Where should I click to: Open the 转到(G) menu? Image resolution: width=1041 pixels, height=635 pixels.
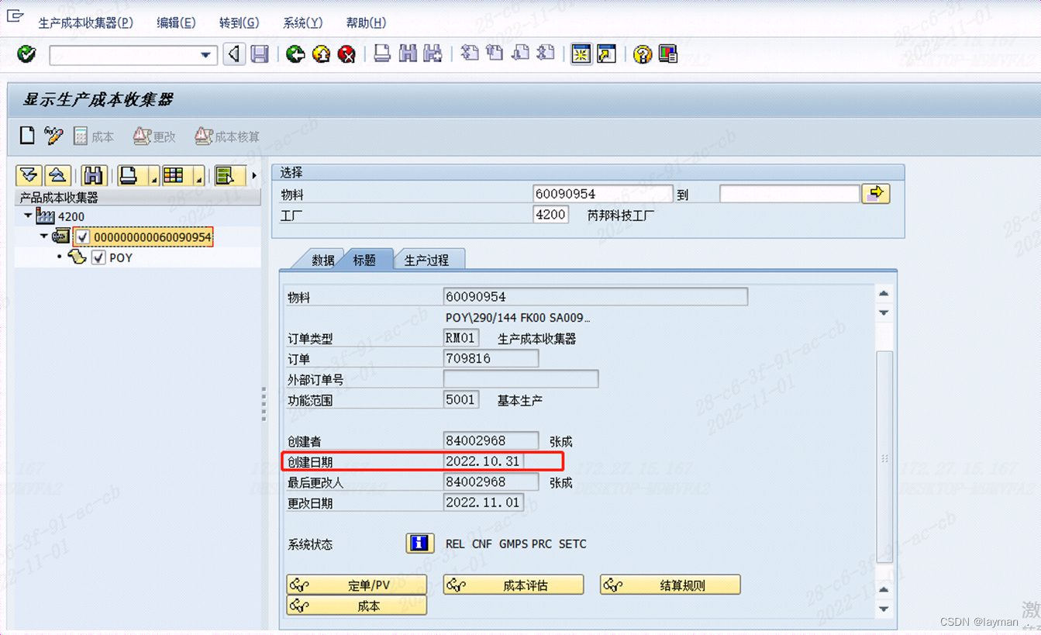(240, 22)
